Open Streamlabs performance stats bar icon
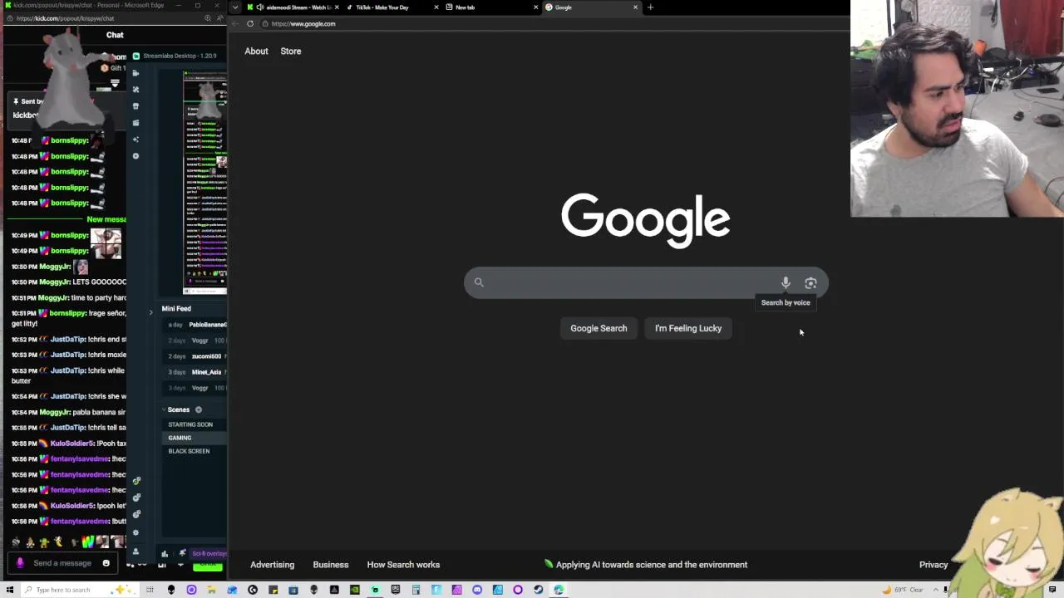Screen dimensions: 1064x598 [165, 554]
